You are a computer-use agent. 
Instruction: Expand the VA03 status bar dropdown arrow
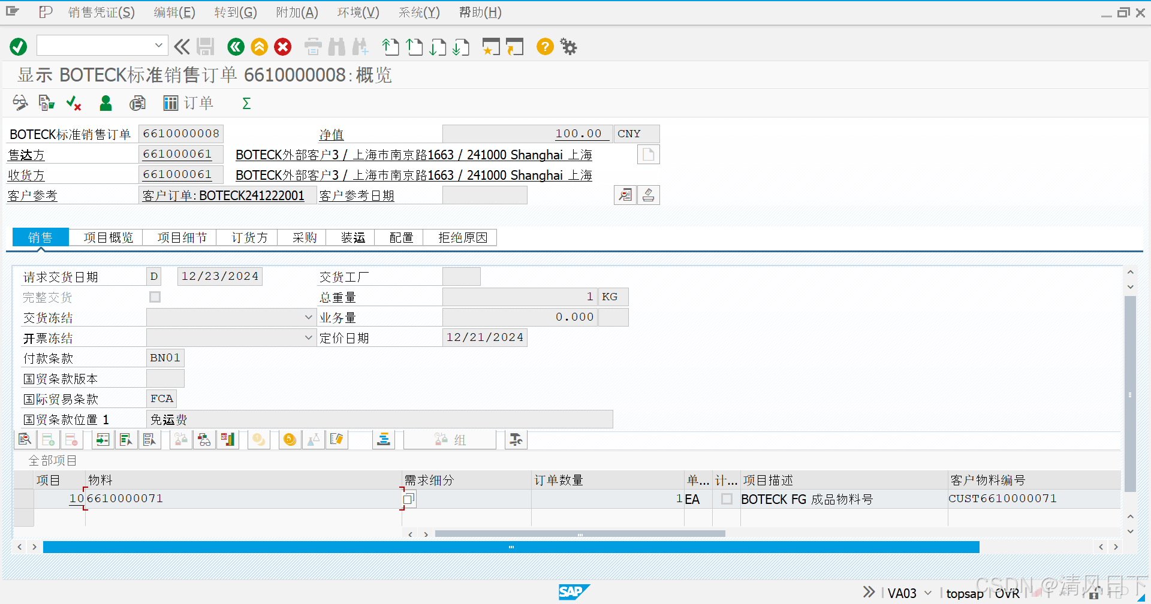click(x=928, y=593)
